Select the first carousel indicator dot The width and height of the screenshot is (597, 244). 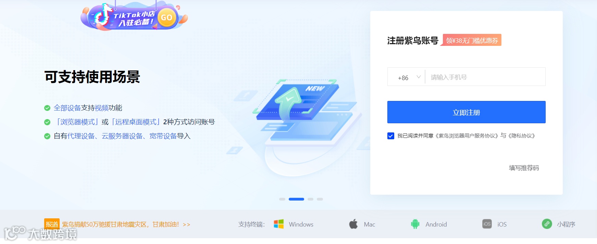pos(282,199)
